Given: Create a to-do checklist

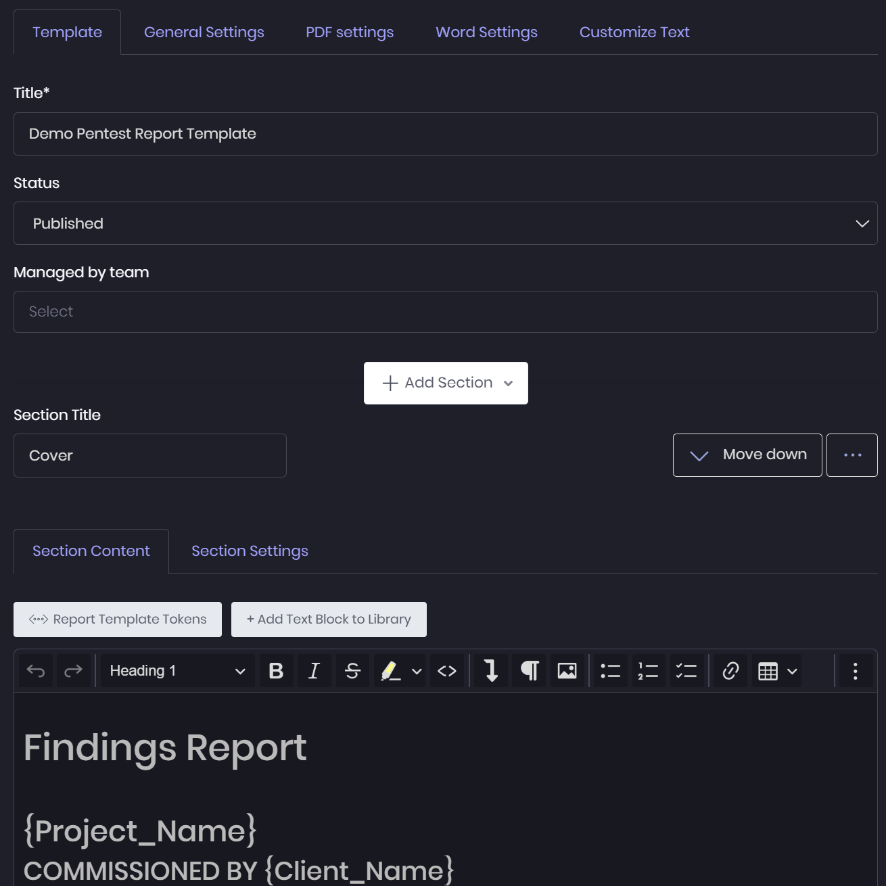Looking at the screenshot, I should (x=686, y=671).
